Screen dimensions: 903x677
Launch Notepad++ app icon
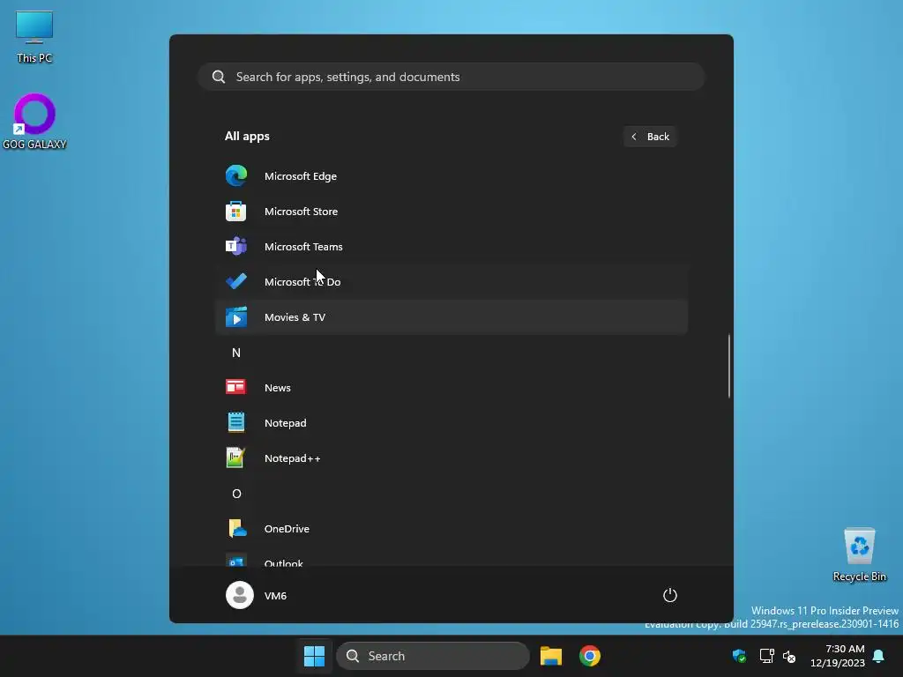pos(236,458)
